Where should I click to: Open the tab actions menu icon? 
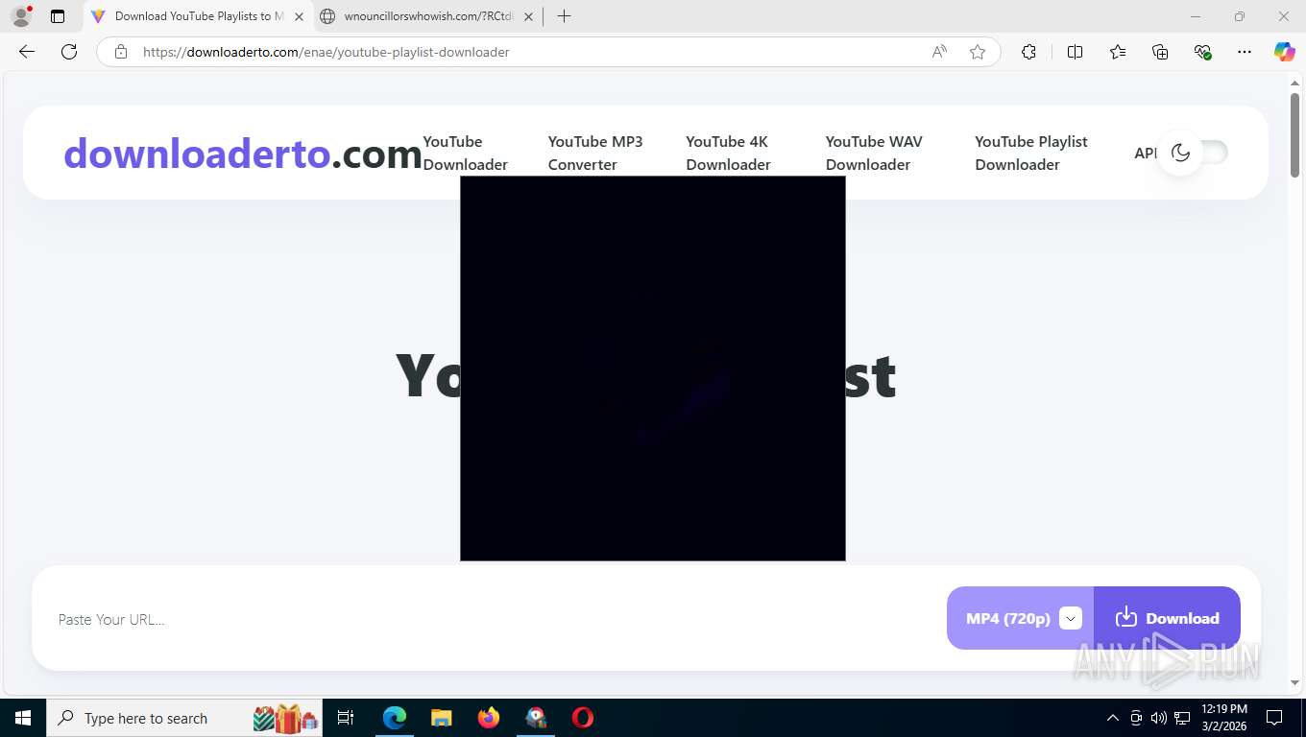coord(58,16)
